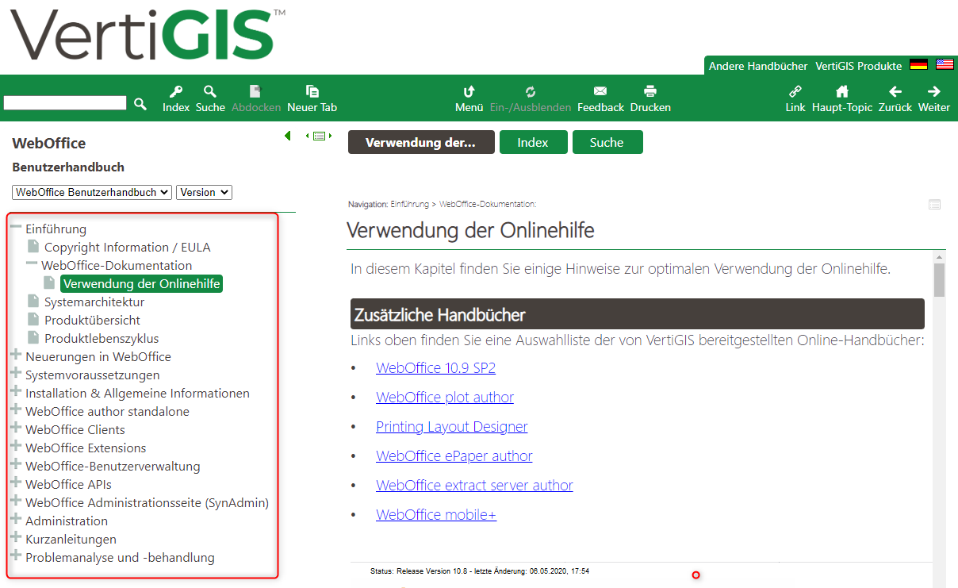Screen dimensions: 958x588
Task: Open the Andere Handbücher menu
Action: coord(757,66)
